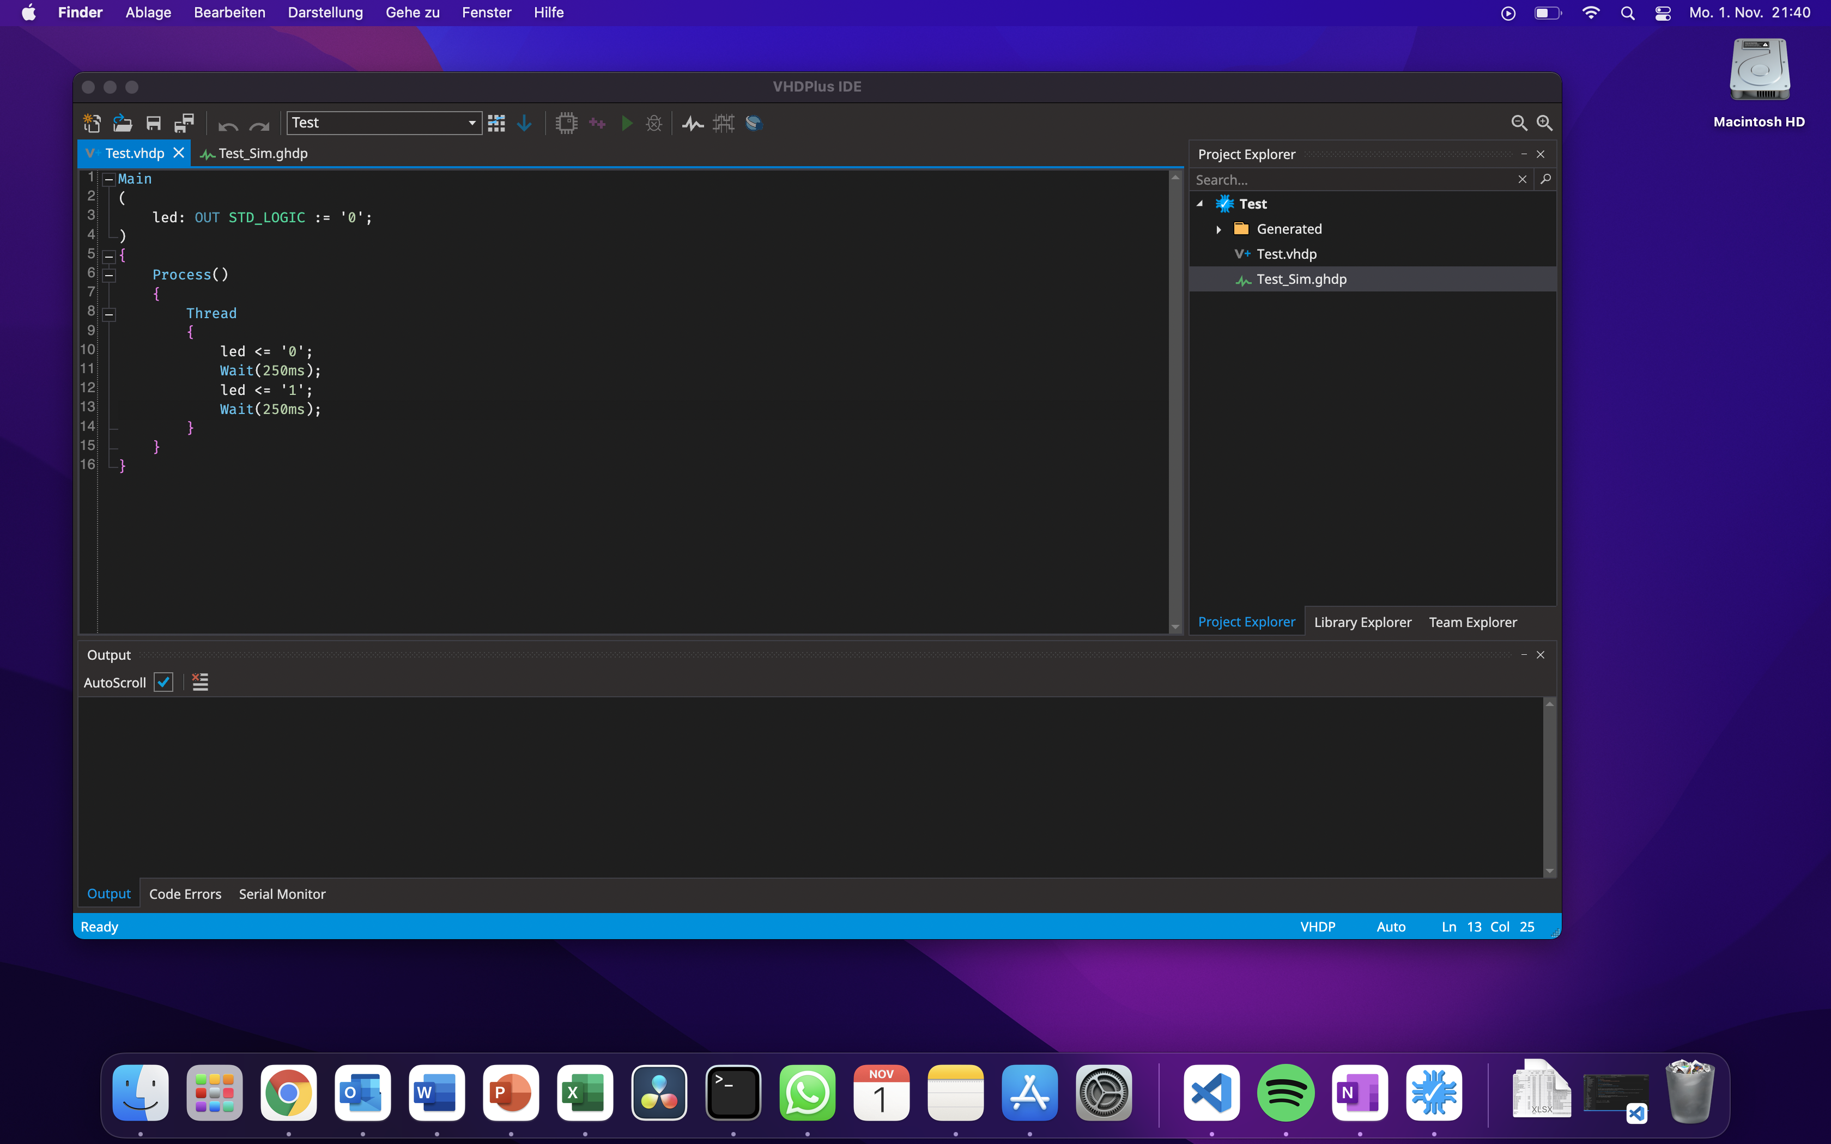Collapse the Test project tree node
This screenshot has width=1831, height=1144.
[x=1200, y=204]
